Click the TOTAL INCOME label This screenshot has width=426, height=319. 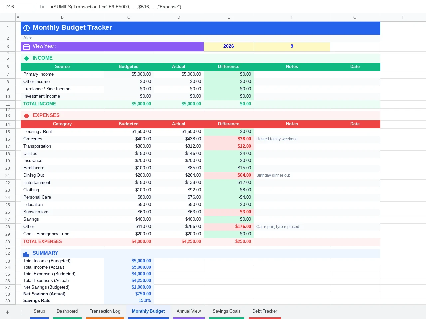40,104
